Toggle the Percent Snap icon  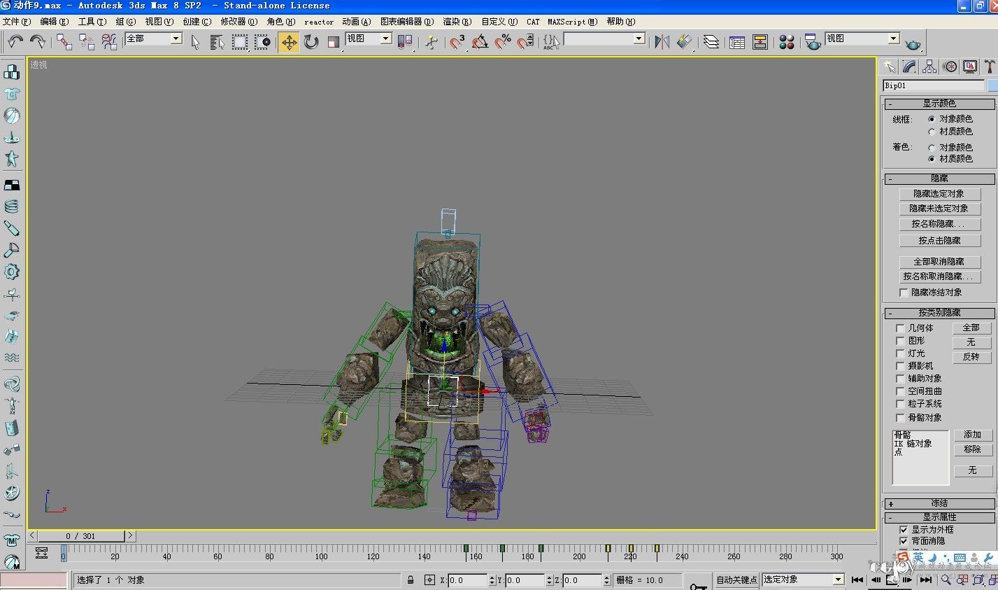point(503,42)
